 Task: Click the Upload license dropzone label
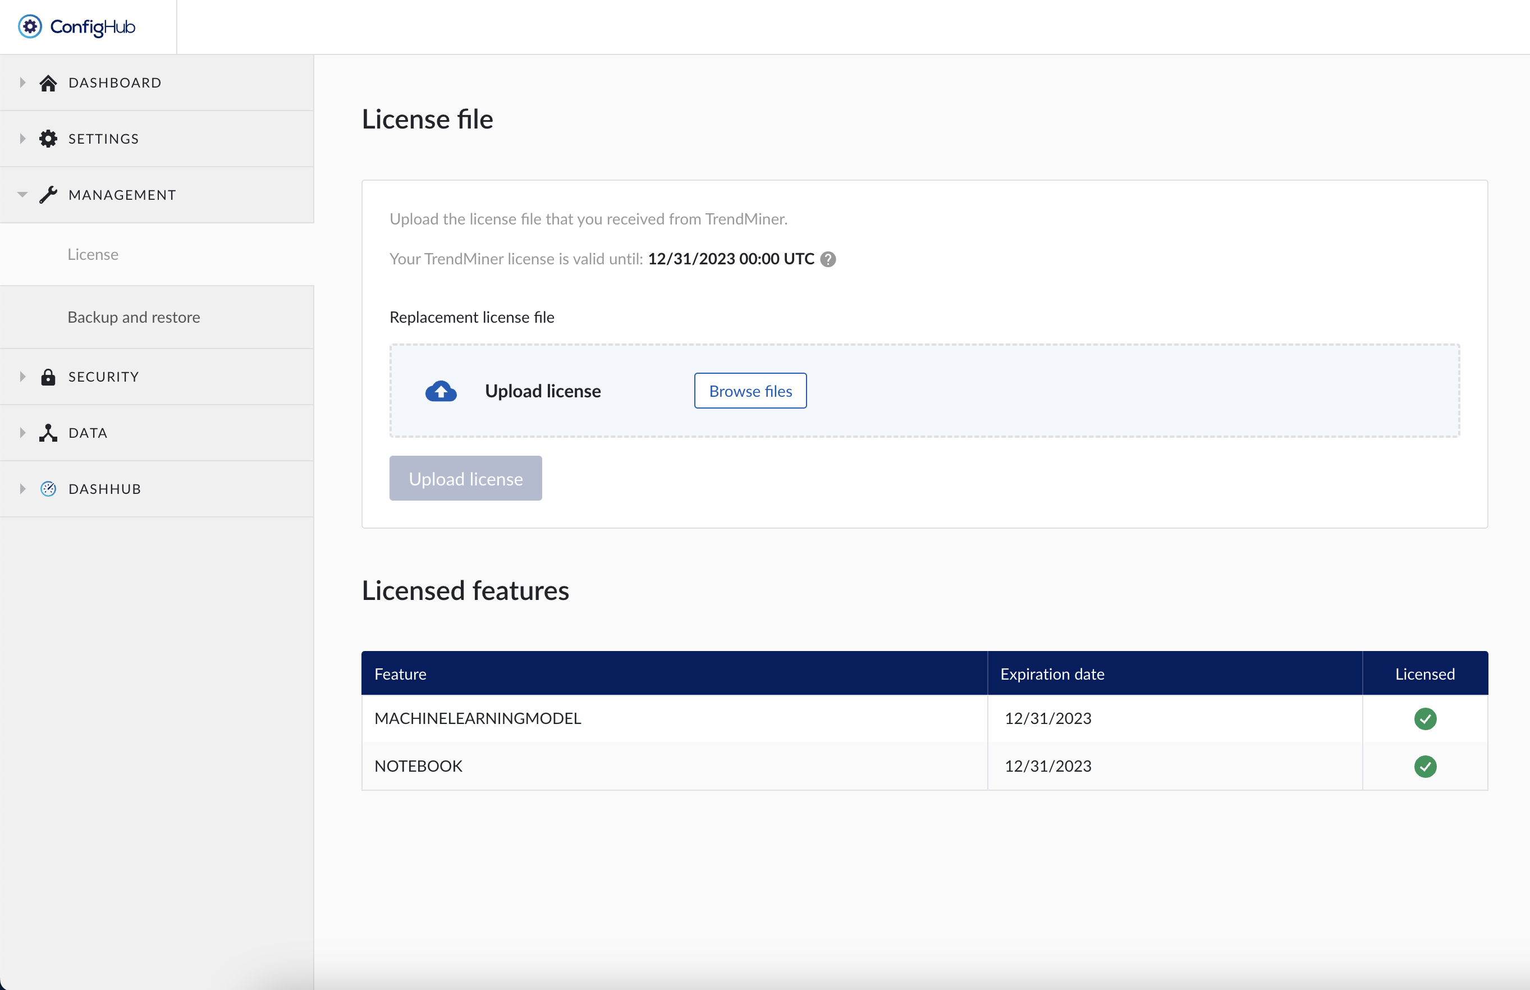tap(543, 391)
